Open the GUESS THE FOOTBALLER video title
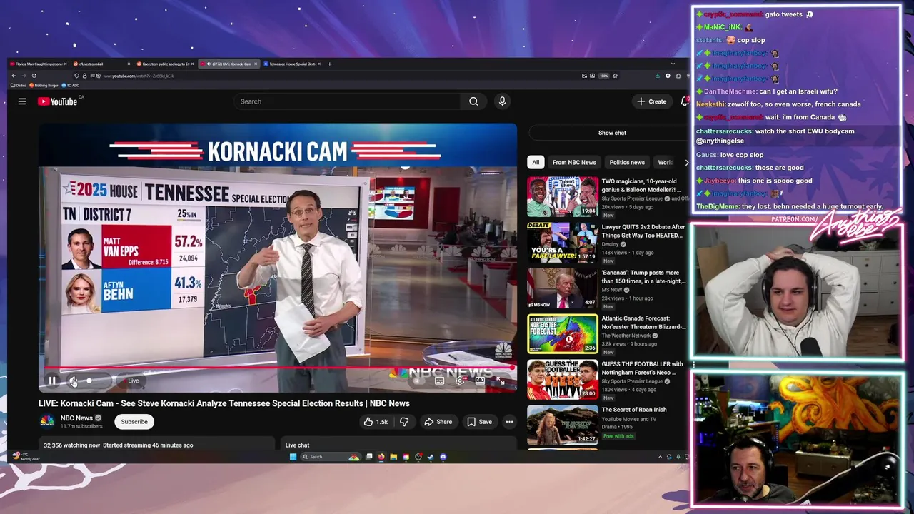The height and width of the screenshot is (514, 914). point(642,368)
